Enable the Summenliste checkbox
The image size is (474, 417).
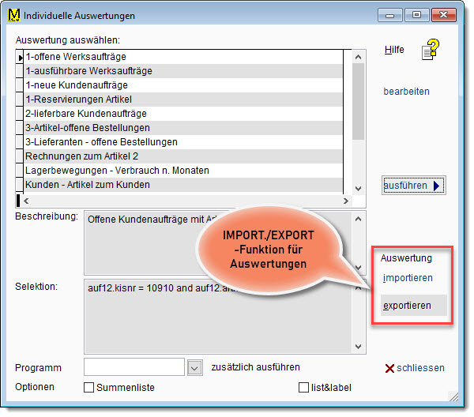pos(89,387)
